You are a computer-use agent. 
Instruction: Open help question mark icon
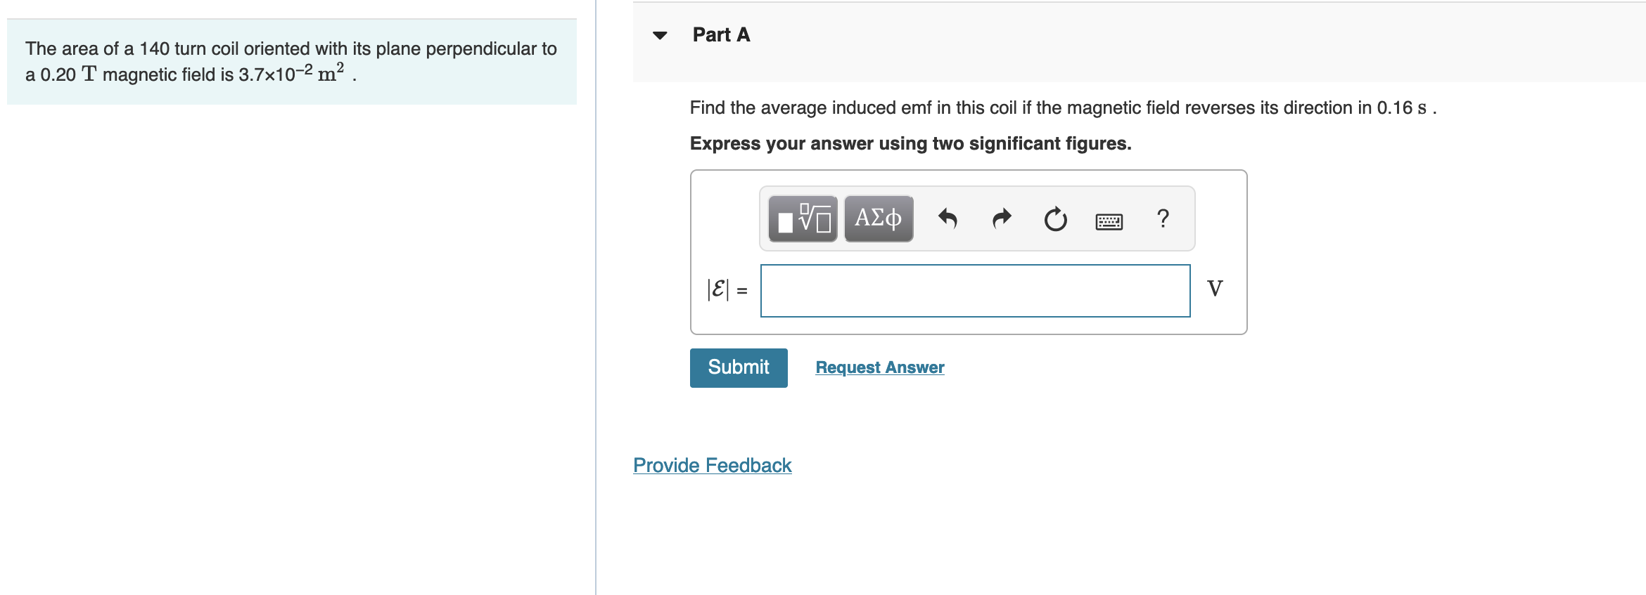[1163, 218]
